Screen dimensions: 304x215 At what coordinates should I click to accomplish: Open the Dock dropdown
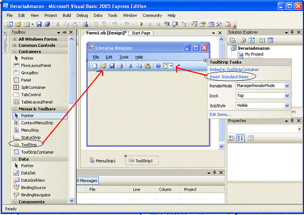(287, 96)
